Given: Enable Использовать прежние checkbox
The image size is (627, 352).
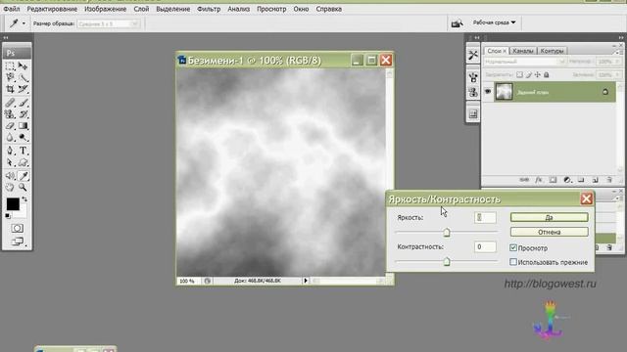Looking at the screenshot, I should point(513,262).
